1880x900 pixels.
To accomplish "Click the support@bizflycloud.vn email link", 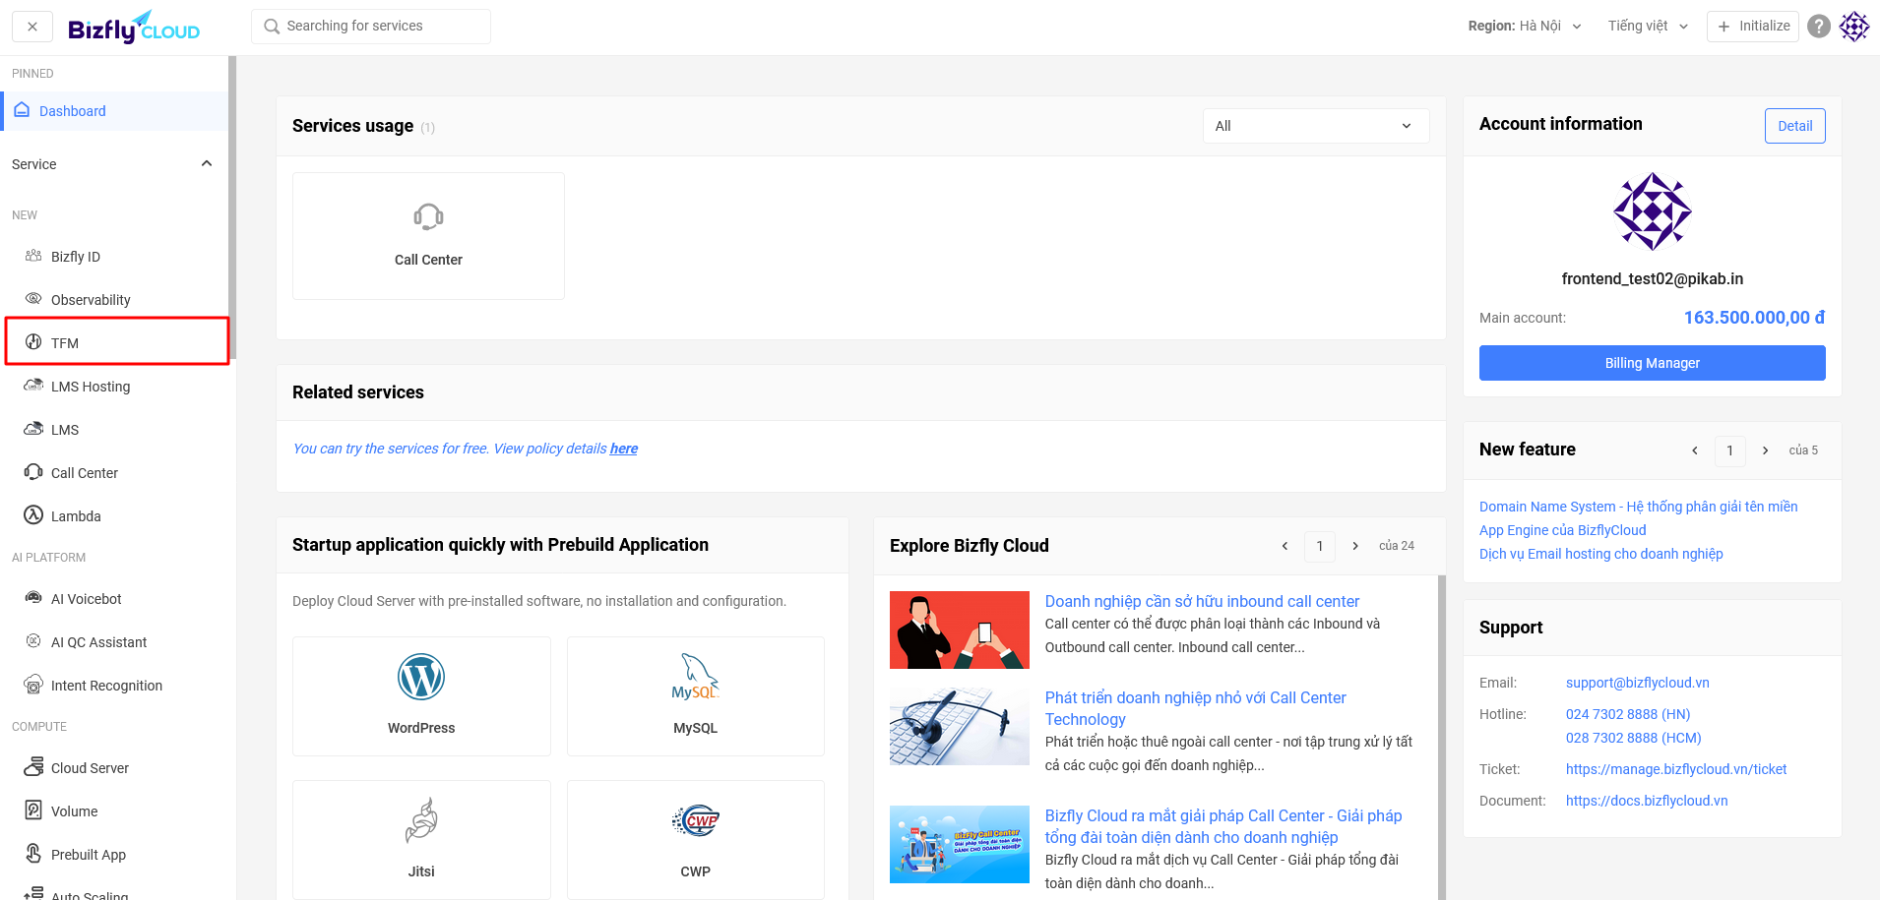I will [x=1638, y=683].
